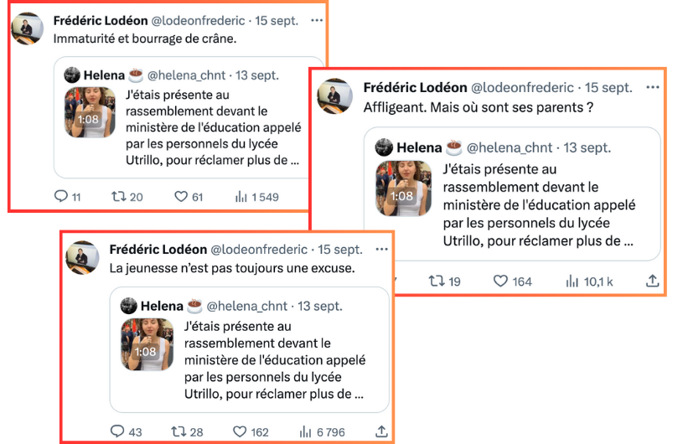Open more options on "La jeunesse" tweet

pos(380,249)
